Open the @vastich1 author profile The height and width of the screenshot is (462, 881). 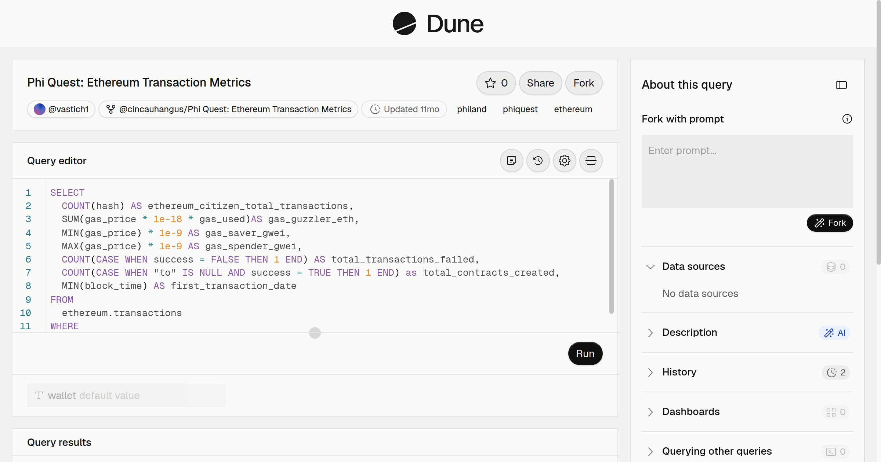pos(61,109)
